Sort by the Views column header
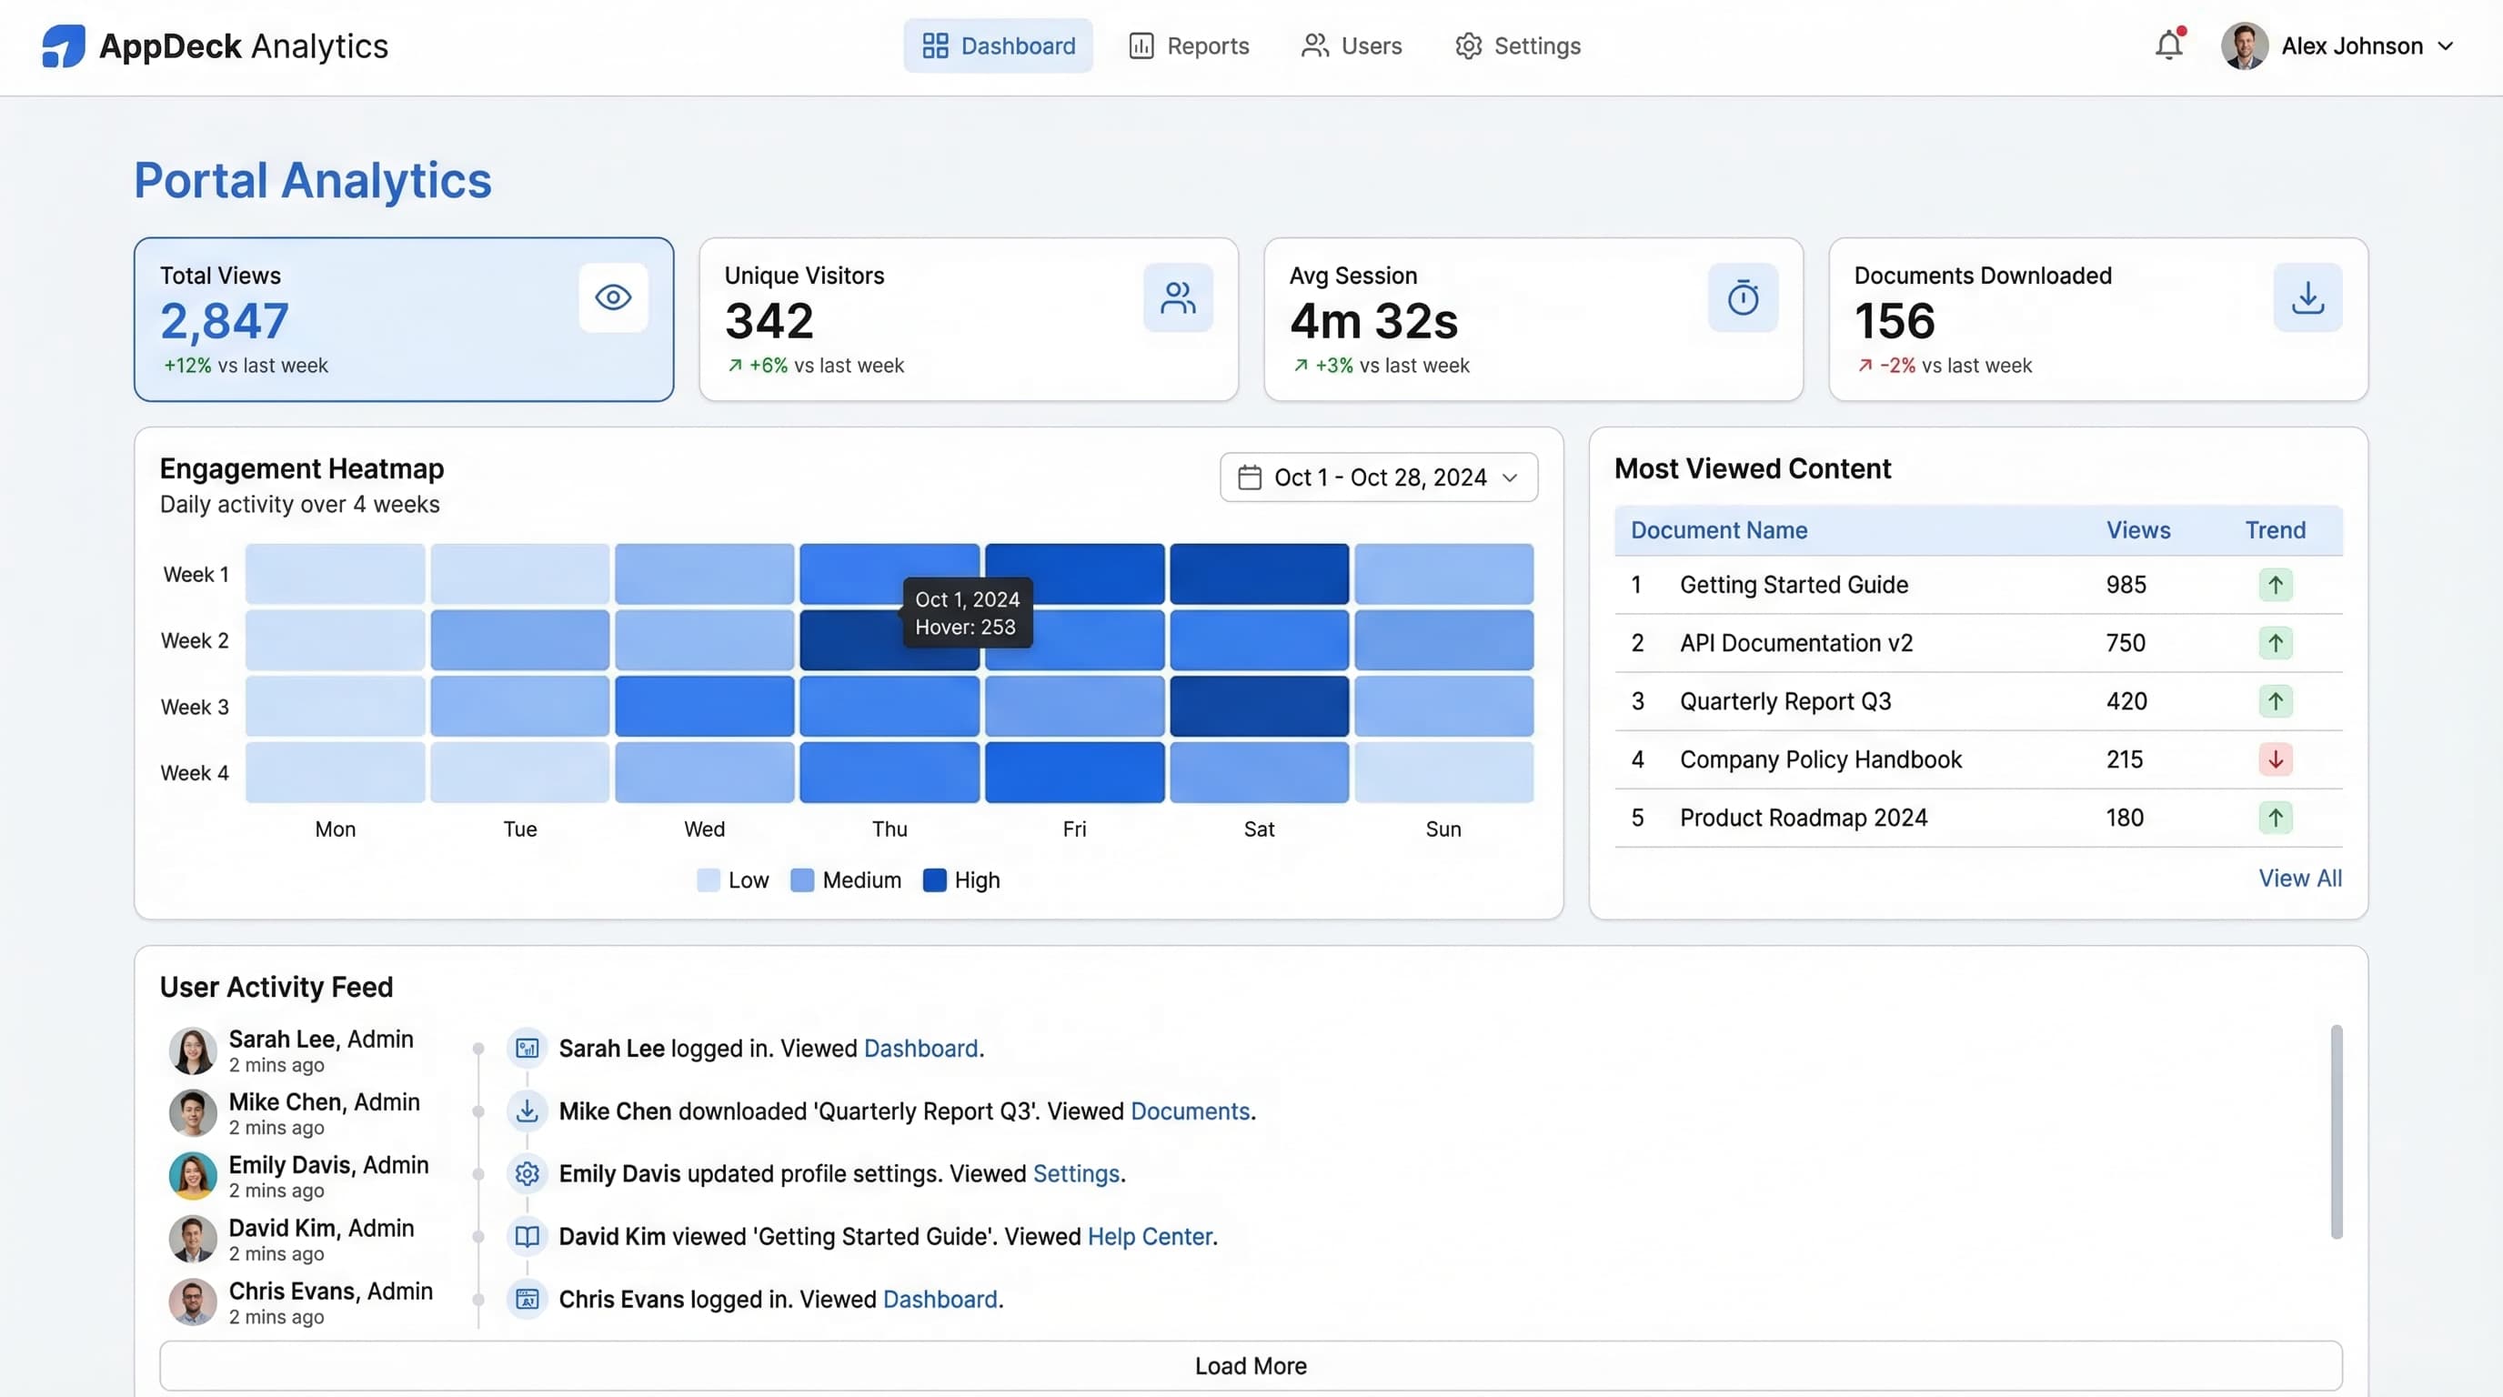This screenshot has height=1397, width=2503. [2137, 530]
